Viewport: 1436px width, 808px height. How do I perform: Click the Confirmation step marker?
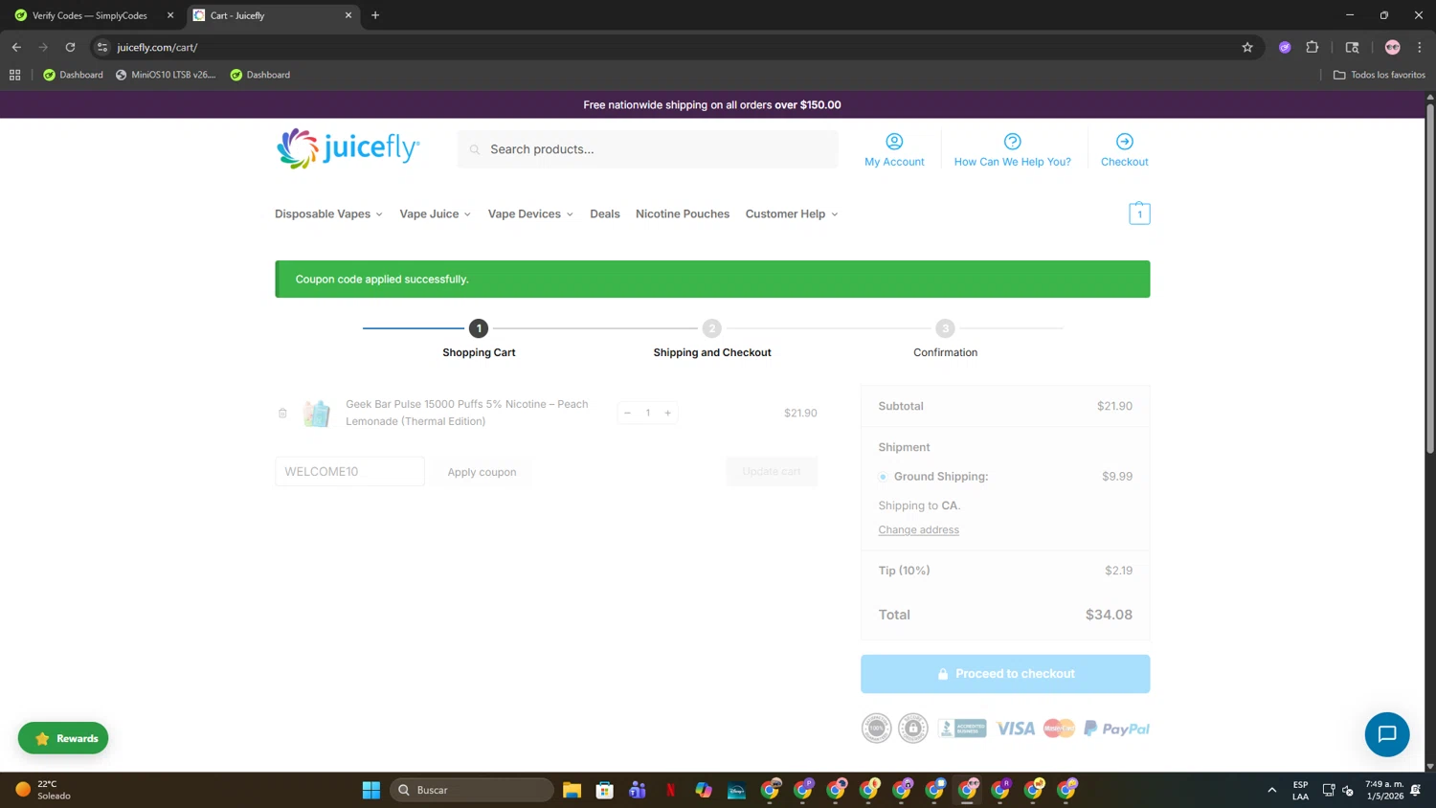point(945,328)
